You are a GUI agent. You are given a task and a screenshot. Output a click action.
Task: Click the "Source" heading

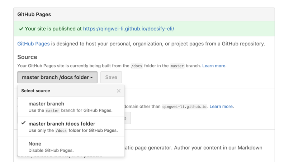point(27,57)
